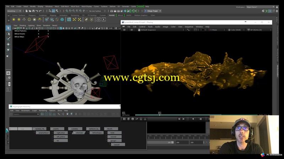Toggle snap to point magnet
284x159 pixels.
(74, 11)
